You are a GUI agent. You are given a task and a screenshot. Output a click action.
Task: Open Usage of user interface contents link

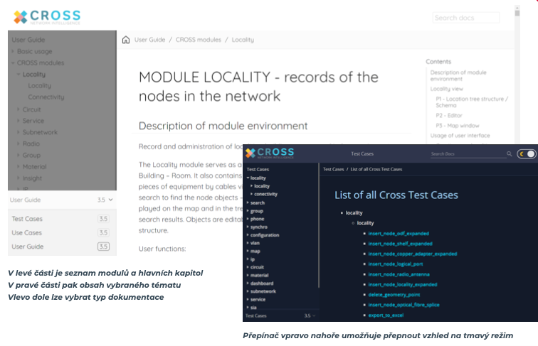pyautogui.click(x=460, y=136)
